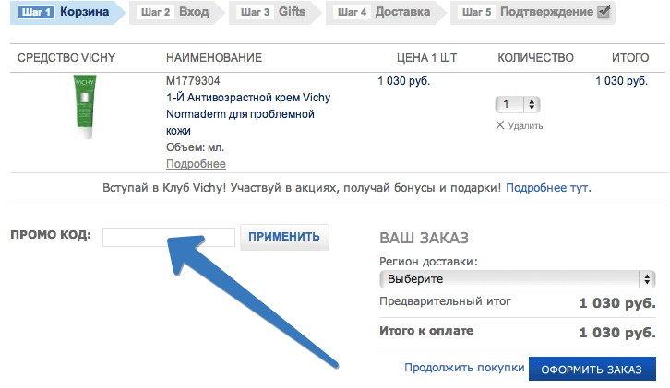
Task: Expand the Регион доставки dropdown
Action: tap(517, 278)
